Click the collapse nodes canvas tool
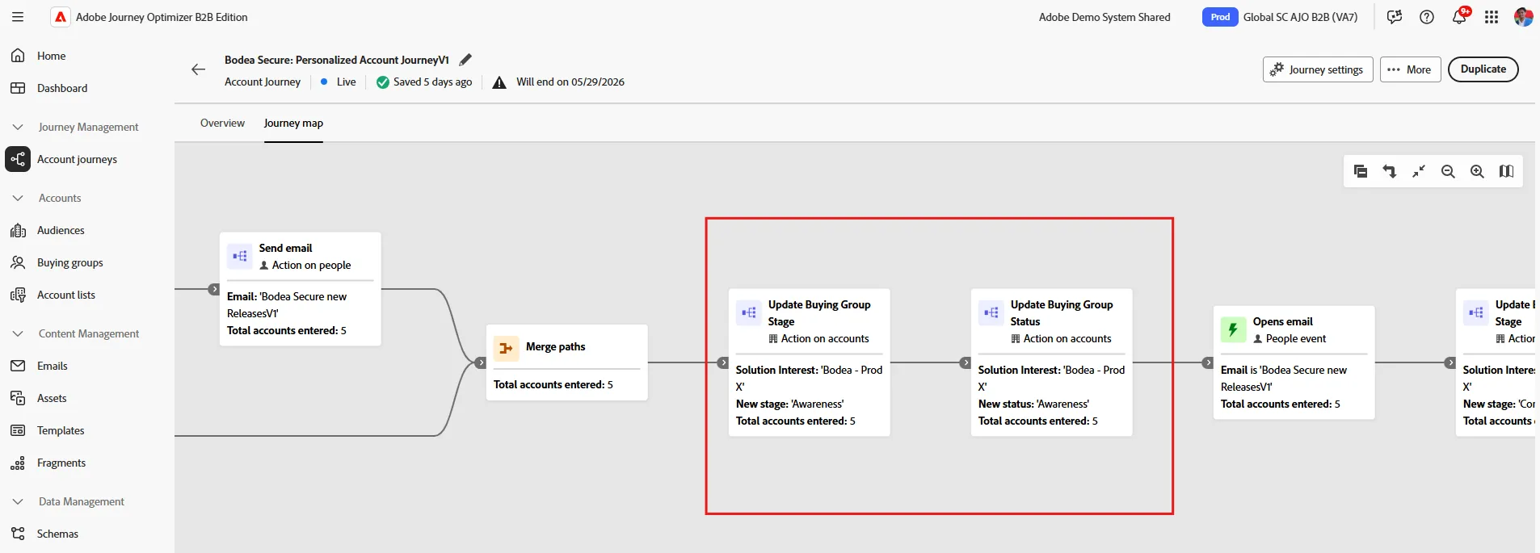This screenshot has height=553, width=1540. (x=1361, y=171)
